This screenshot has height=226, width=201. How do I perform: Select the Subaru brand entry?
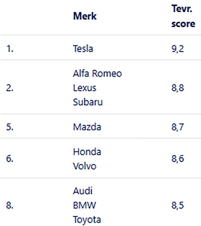coord(88,102)
